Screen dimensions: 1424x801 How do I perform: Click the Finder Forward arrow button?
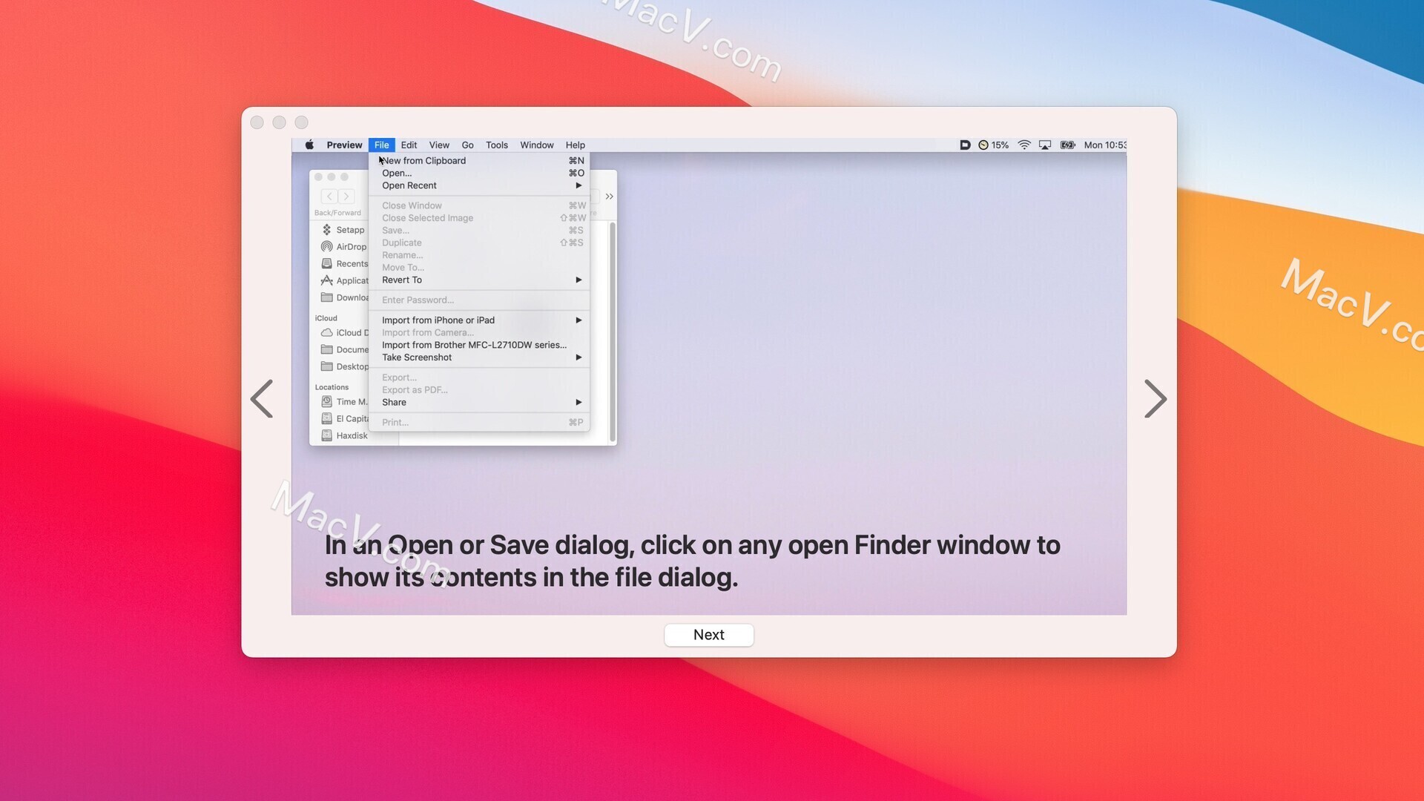click(346, 197)
